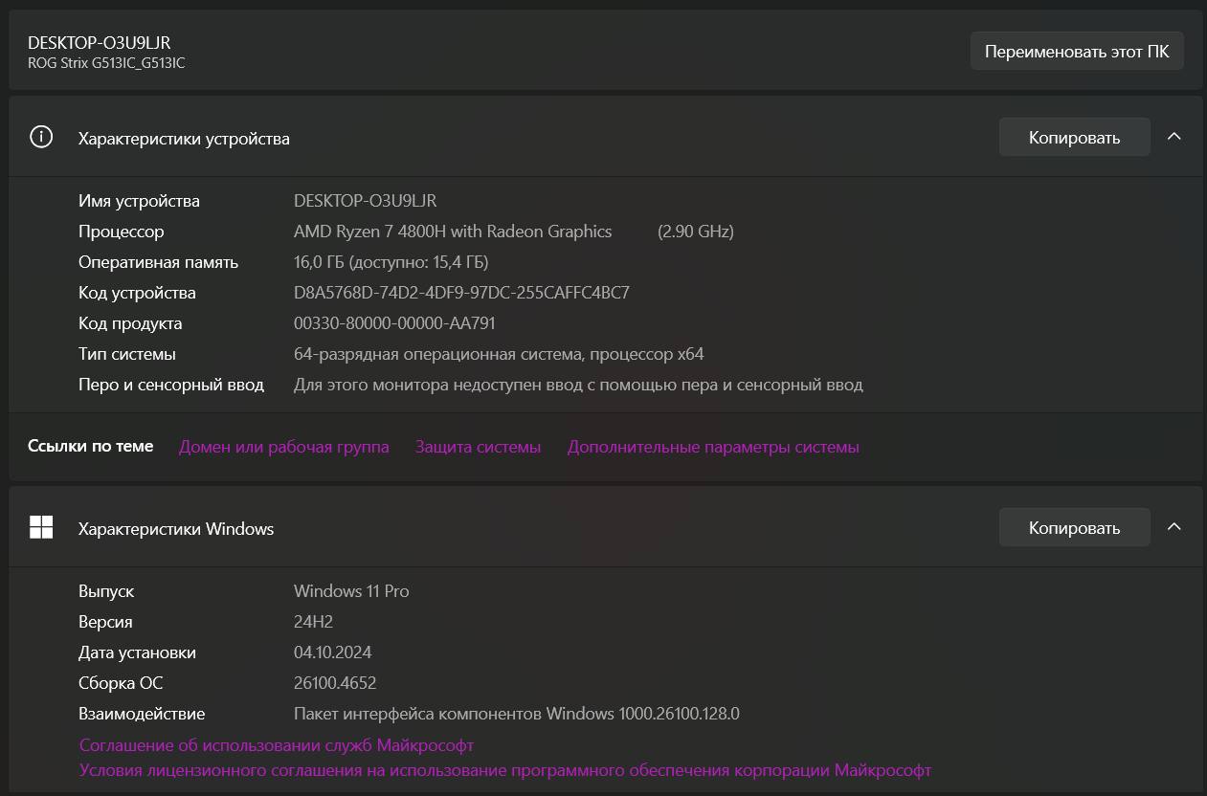Select ROG Strix G513IC_G513IC model text
Screen dimensions: 1207x796
click(x=106, y=63)
